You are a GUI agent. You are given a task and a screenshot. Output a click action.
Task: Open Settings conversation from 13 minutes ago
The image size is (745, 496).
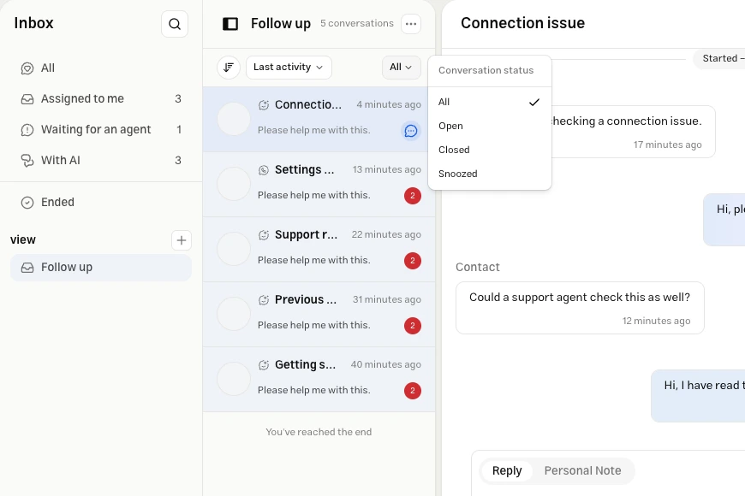click(319, 184)
